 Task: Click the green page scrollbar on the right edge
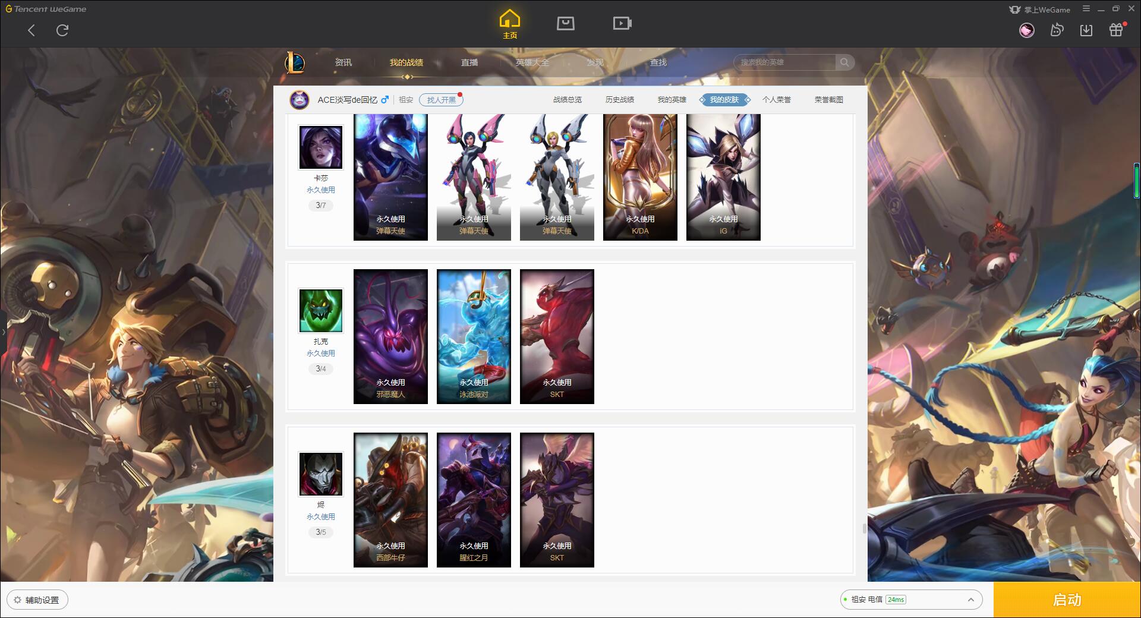point(1137,181)
